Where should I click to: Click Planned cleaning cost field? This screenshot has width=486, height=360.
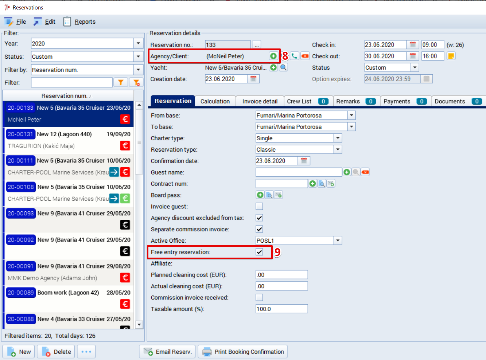[x=282, y=275]
